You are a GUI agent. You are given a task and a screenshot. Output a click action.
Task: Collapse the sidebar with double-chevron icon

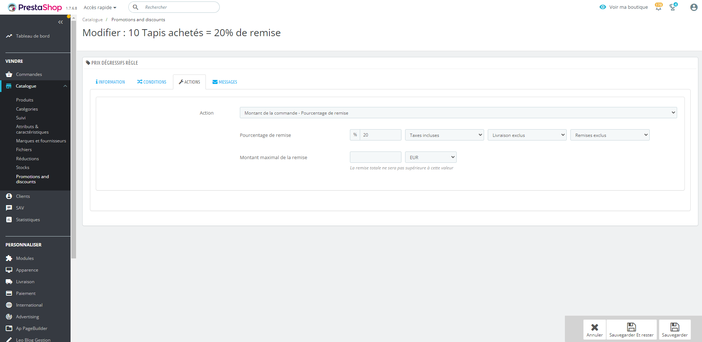tap(60, 22)
